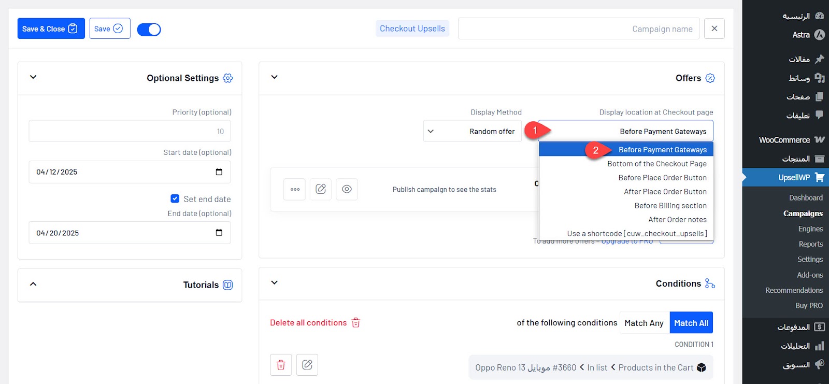The height and width of the screenshot is (384, 829).
Task: Toggle the campaign enable switch
Action: click(x=149, y=30)
